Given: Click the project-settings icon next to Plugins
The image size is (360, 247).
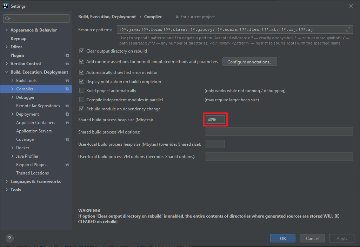Looking at the screenshot, I should point(67,55).
